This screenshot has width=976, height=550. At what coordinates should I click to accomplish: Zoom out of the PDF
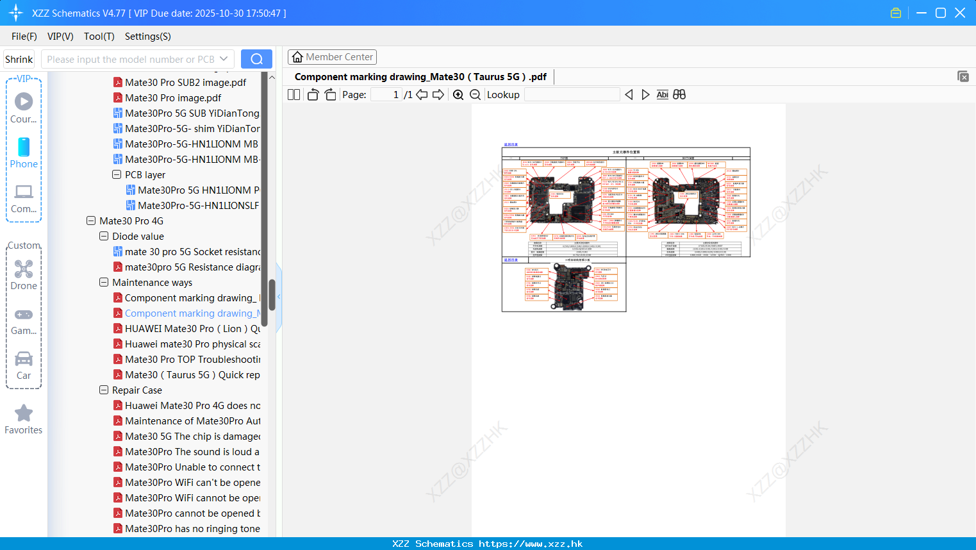coord(476,94)
